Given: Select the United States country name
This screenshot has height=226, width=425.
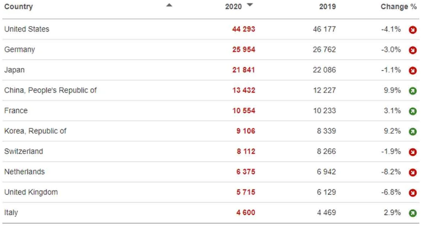Looking at the screenshot, I should point(27,29).
